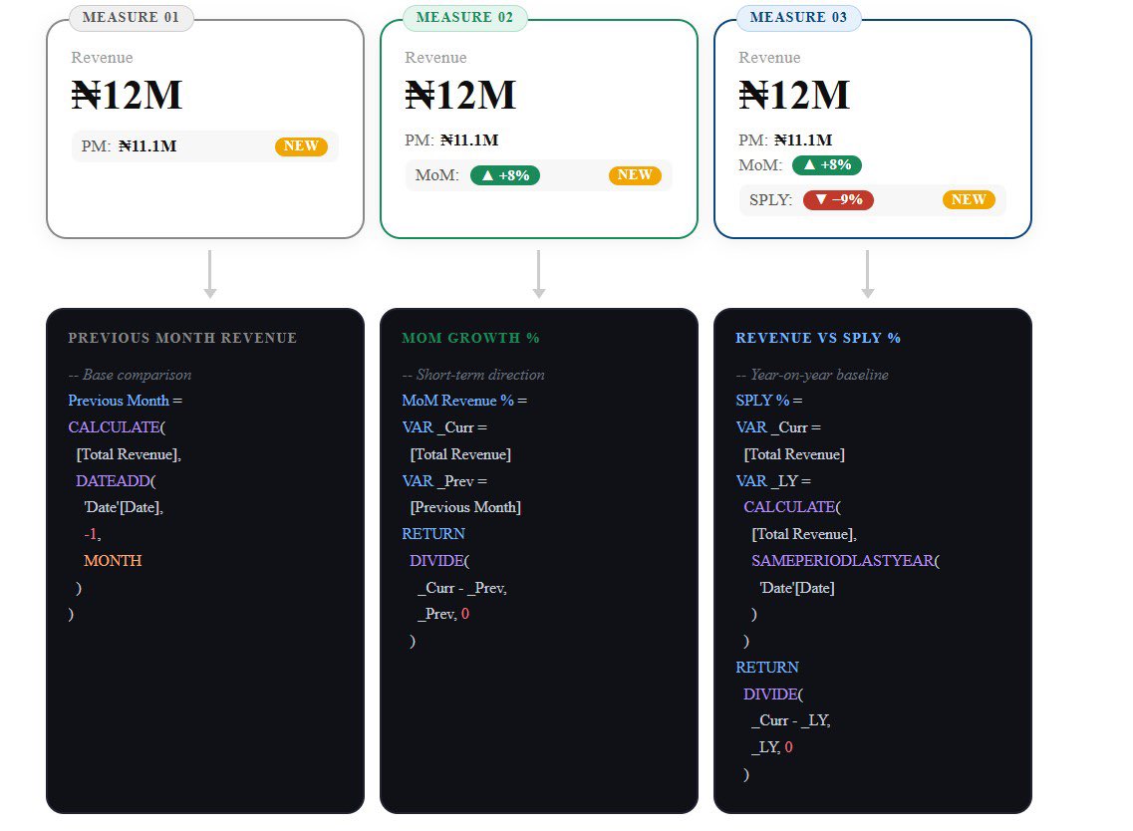
Task: Select the NEW badge in Measure 01 card
Action: (301, 145)
